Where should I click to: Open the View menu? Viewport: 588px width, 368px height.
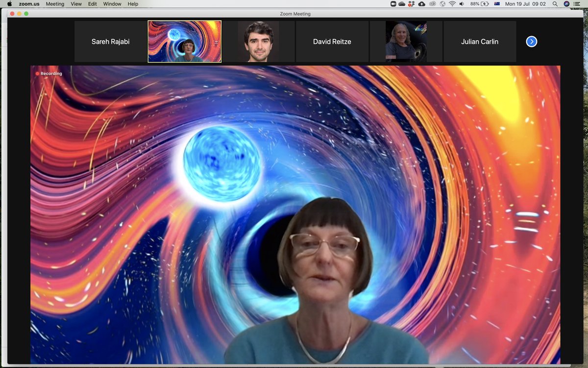[x=76, y=4]
